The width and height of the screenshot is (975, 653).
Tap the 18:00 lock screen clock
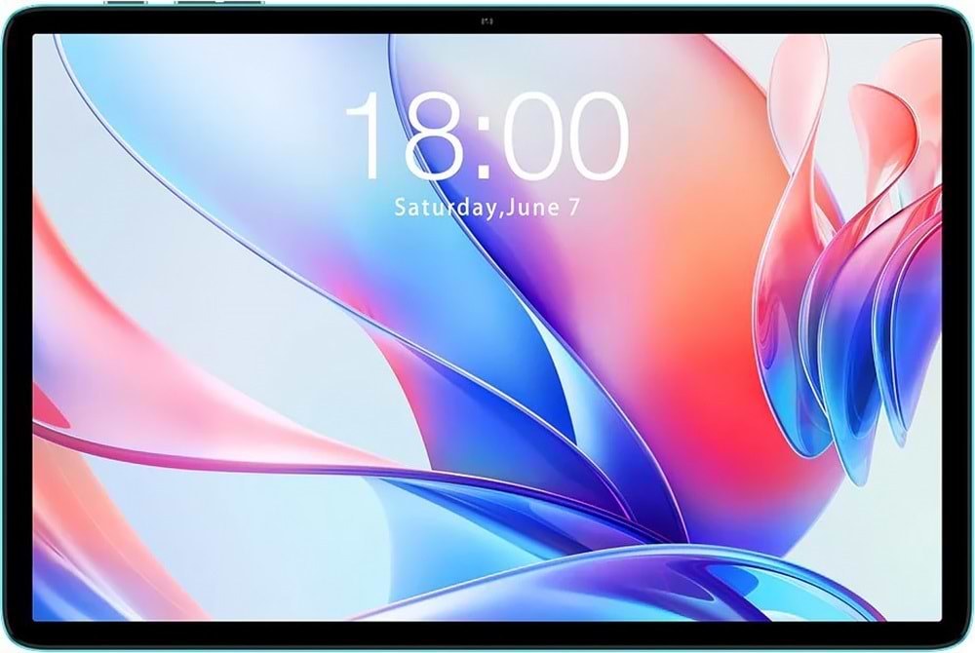pyautogui.click(x=487, y=136)
